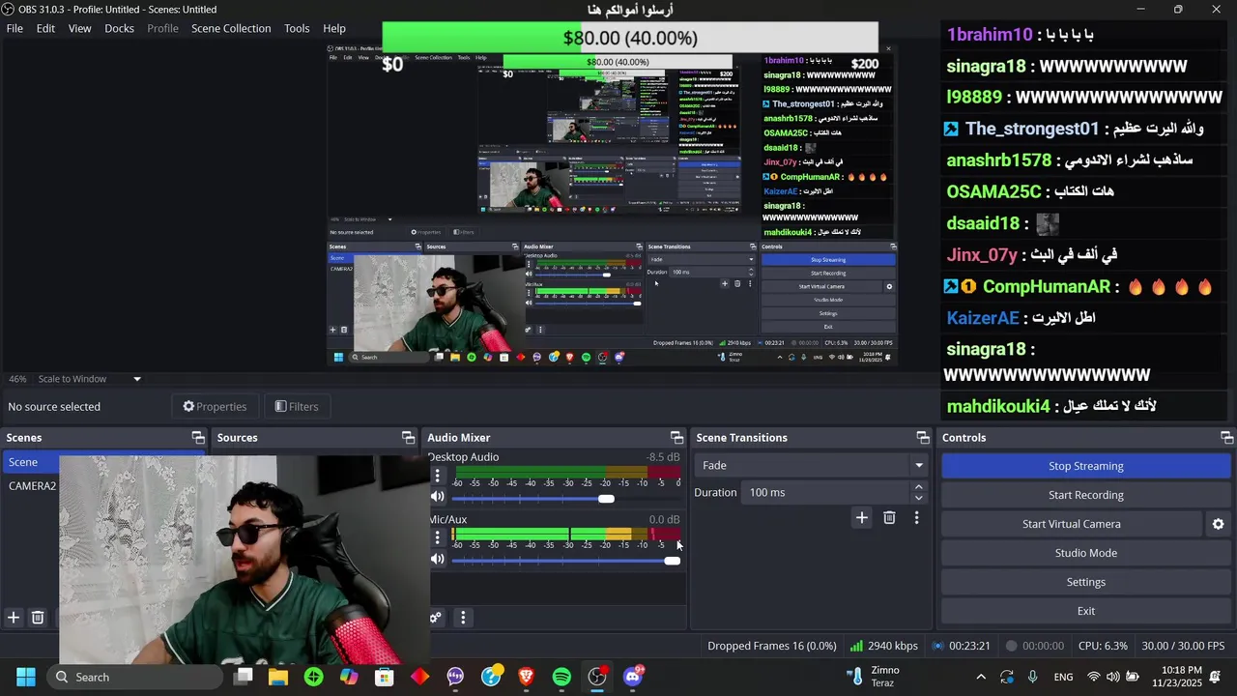Remove transition using trash icon
Image resolution: width=1237 pixels, height=696 pixels.
[889, 518]
